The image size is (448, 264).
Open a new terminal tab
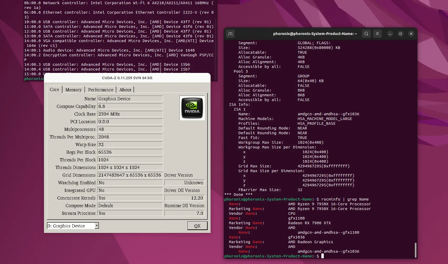[x=230, y=34]
